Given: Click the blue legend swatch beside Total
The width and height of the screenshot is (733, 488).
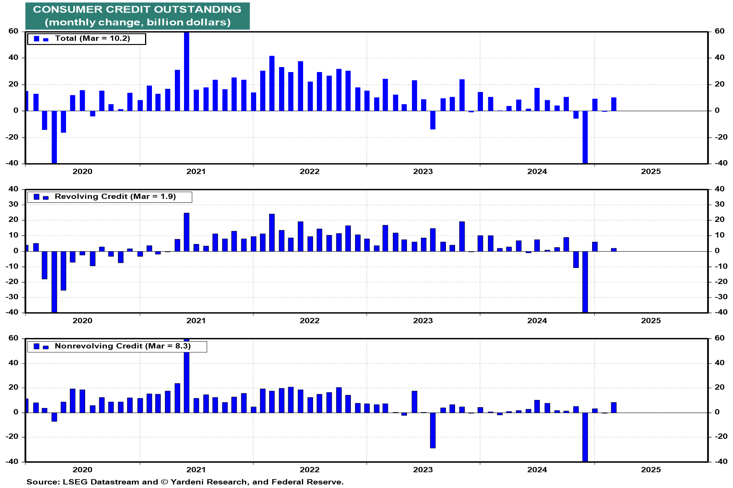Looking at the screenshot, I should pos(37,39).
